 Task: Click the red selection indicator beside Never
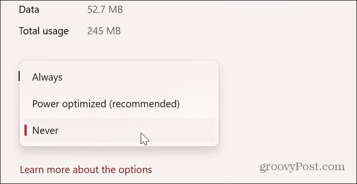tap(25, 131)
